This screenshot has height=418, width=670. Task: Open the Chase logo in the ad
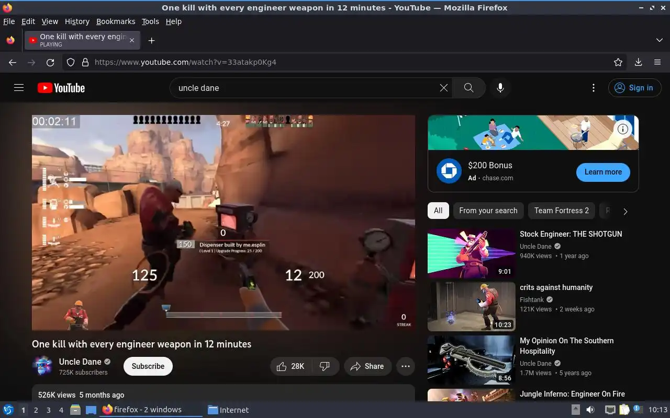click(449, 171)
